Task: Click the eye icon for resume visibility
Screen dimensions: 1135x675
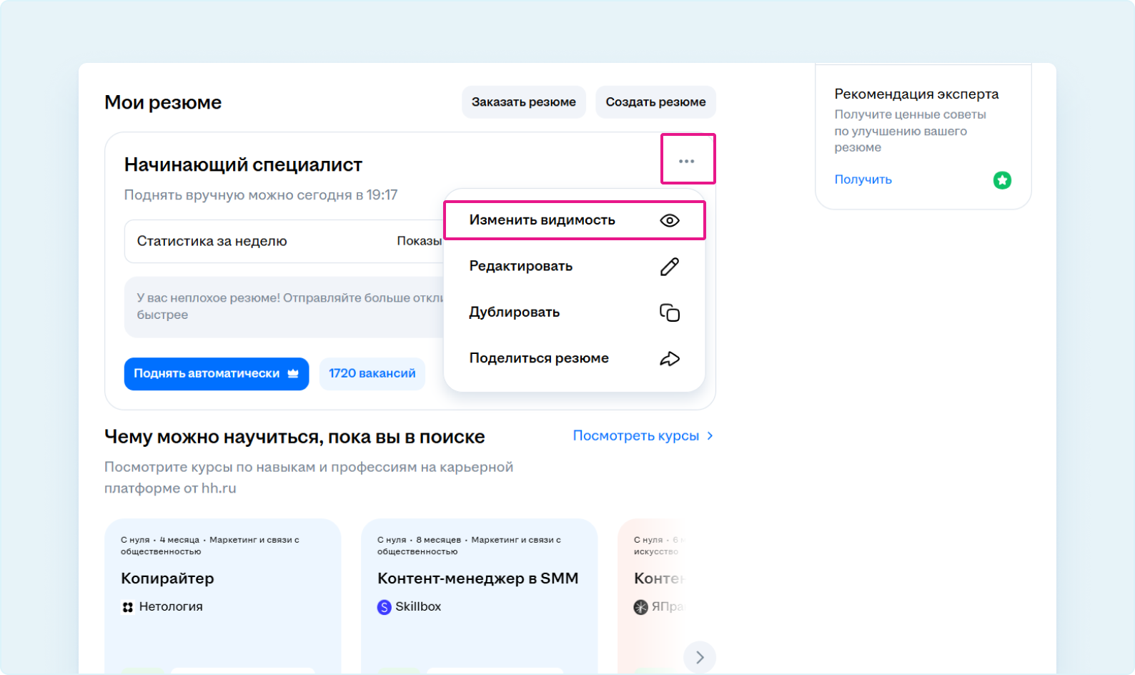Action: [x=669, y=220]
